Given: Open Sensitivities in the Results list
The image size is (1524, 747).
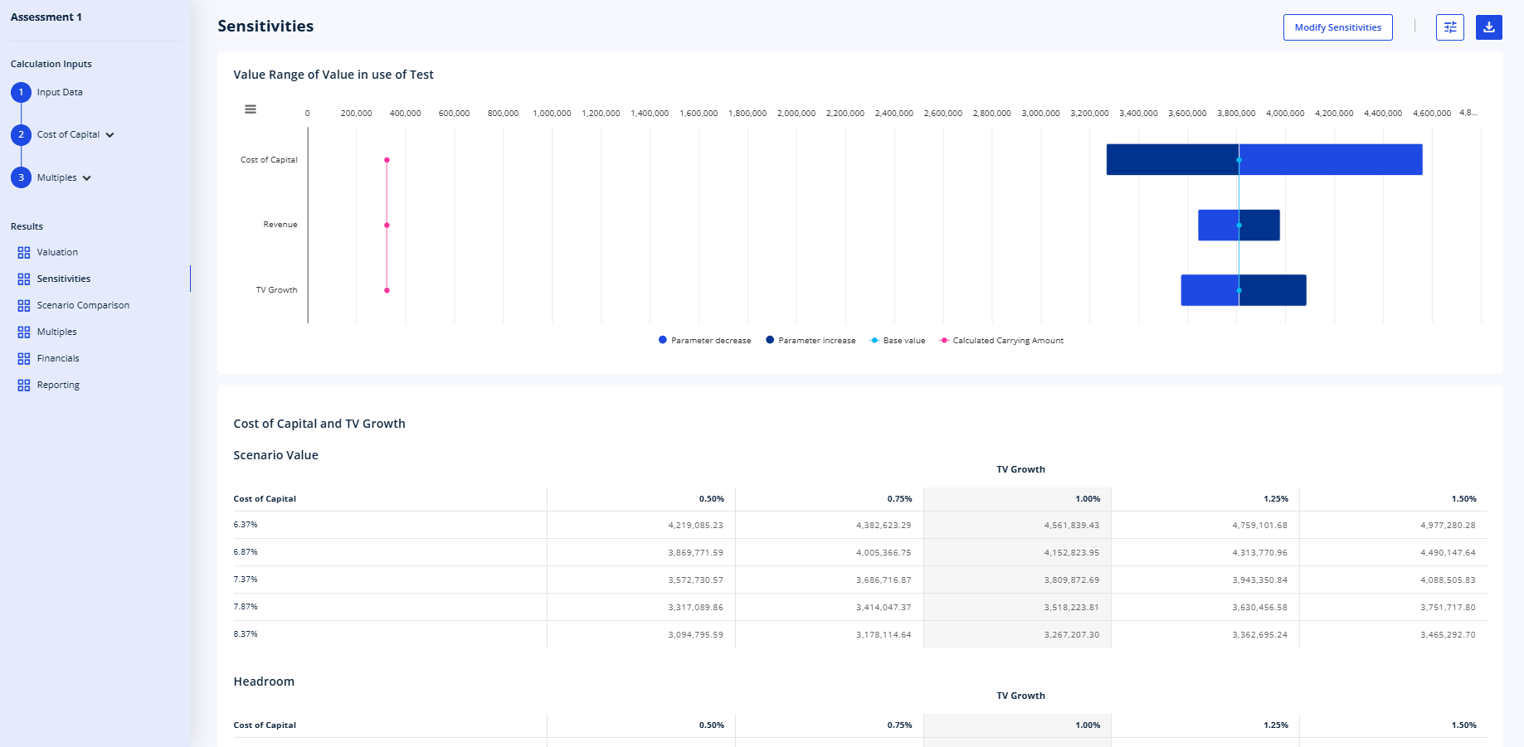Looking at the screenshot, I should 64,279.
